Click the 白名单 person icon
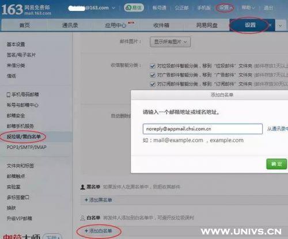 point(82,218)
